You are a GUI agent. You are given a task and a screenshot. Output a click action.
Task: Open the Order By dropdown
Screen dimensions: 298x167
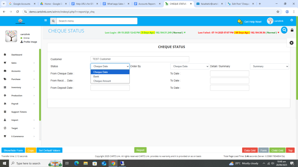189,66
